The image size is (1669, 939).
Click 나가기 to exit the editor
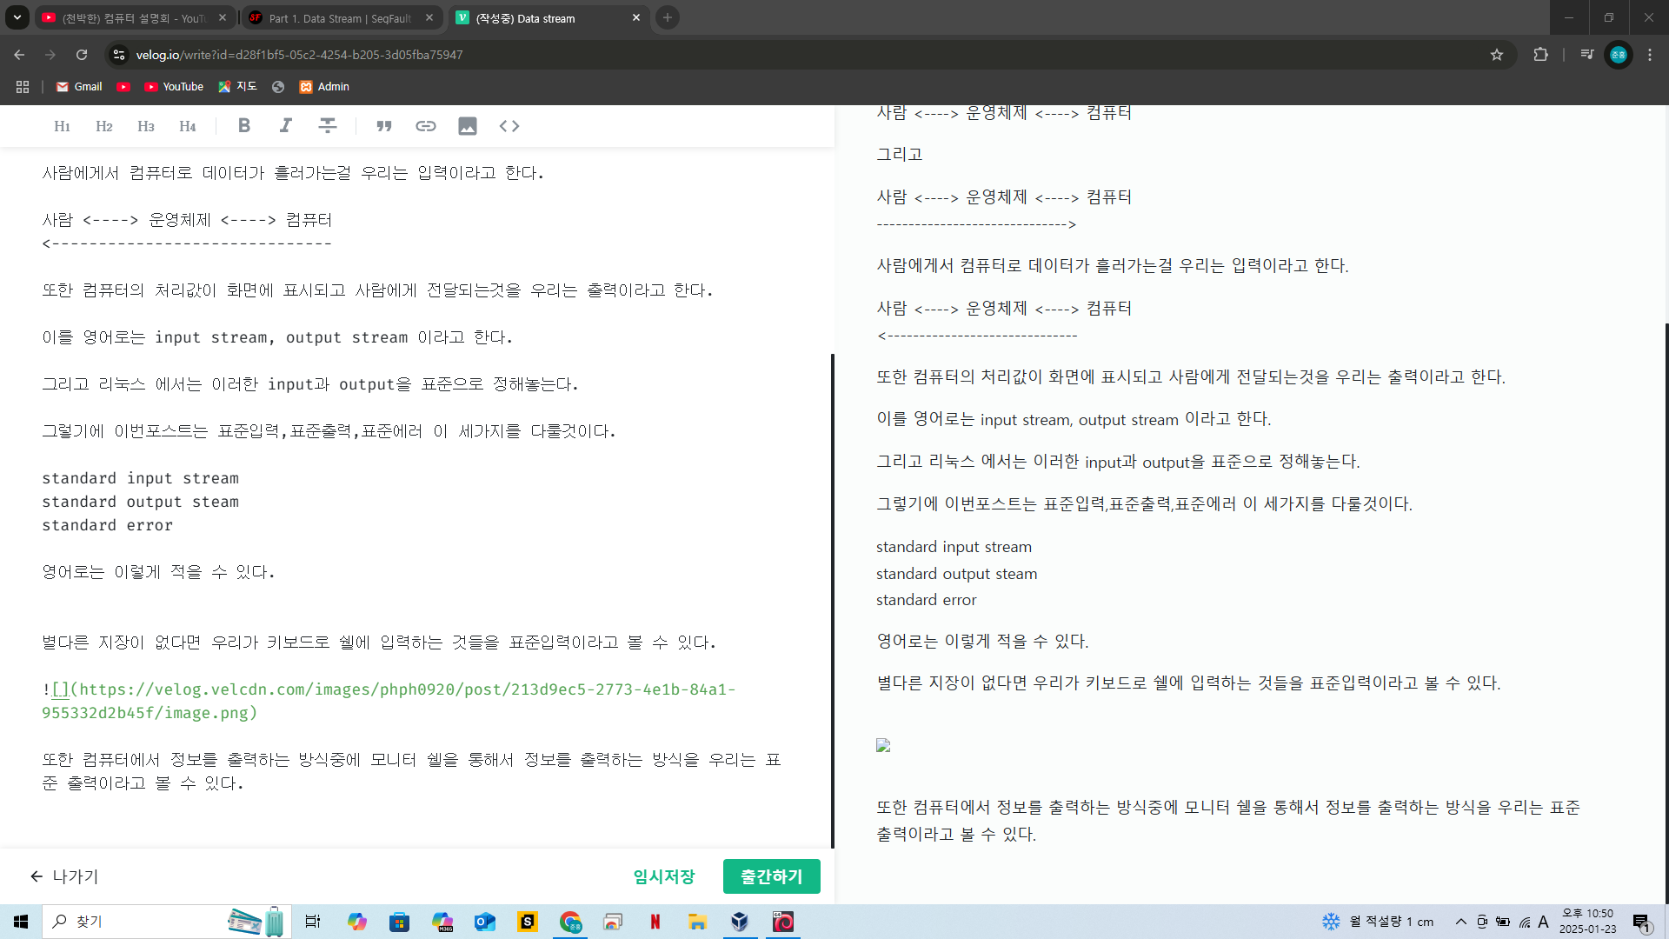[x=64, y=876]
